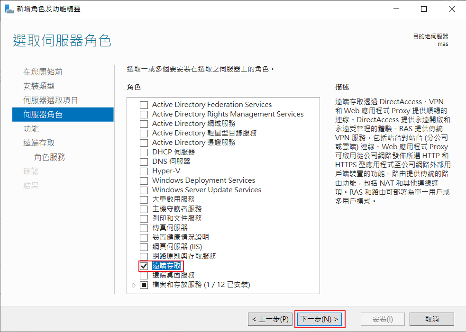This screenshot has width=466, height=332.
Task: Enable 列印和文件服務 role
Action: 144,218
